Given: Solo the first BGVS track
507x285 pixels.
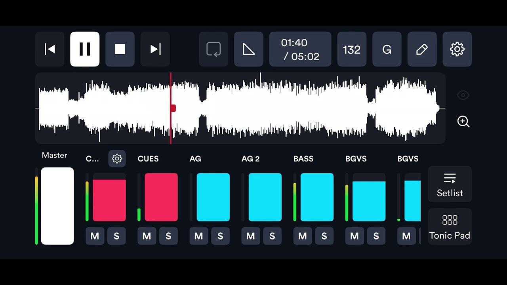Looking at the screenshot, I should [376, 236].
